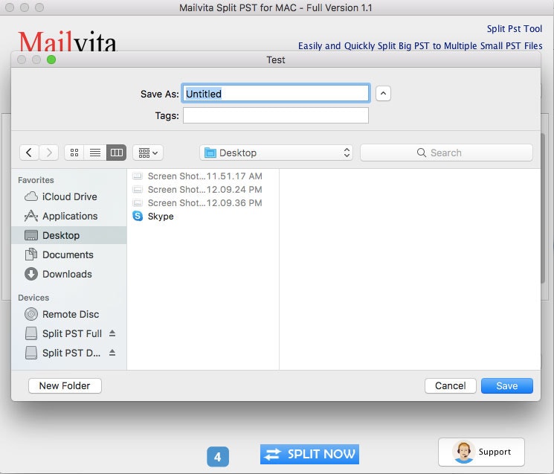
Task: Switch to list view
Action: tap(95, 153)
